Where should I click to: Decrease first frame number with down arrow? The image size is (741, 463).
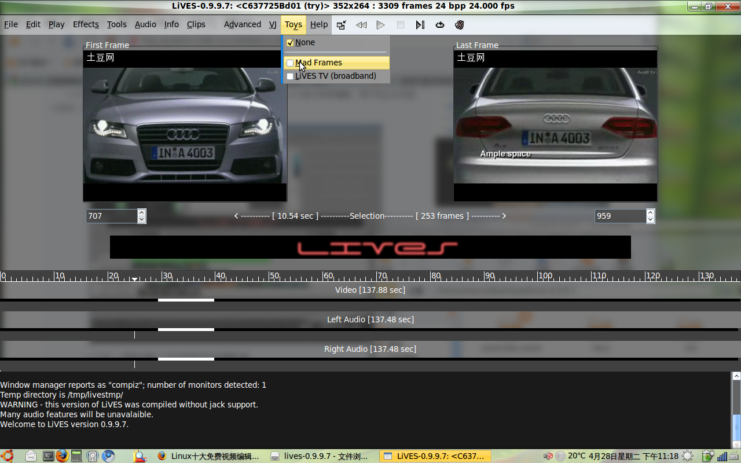pyautogui.click(x=142, y=220)
